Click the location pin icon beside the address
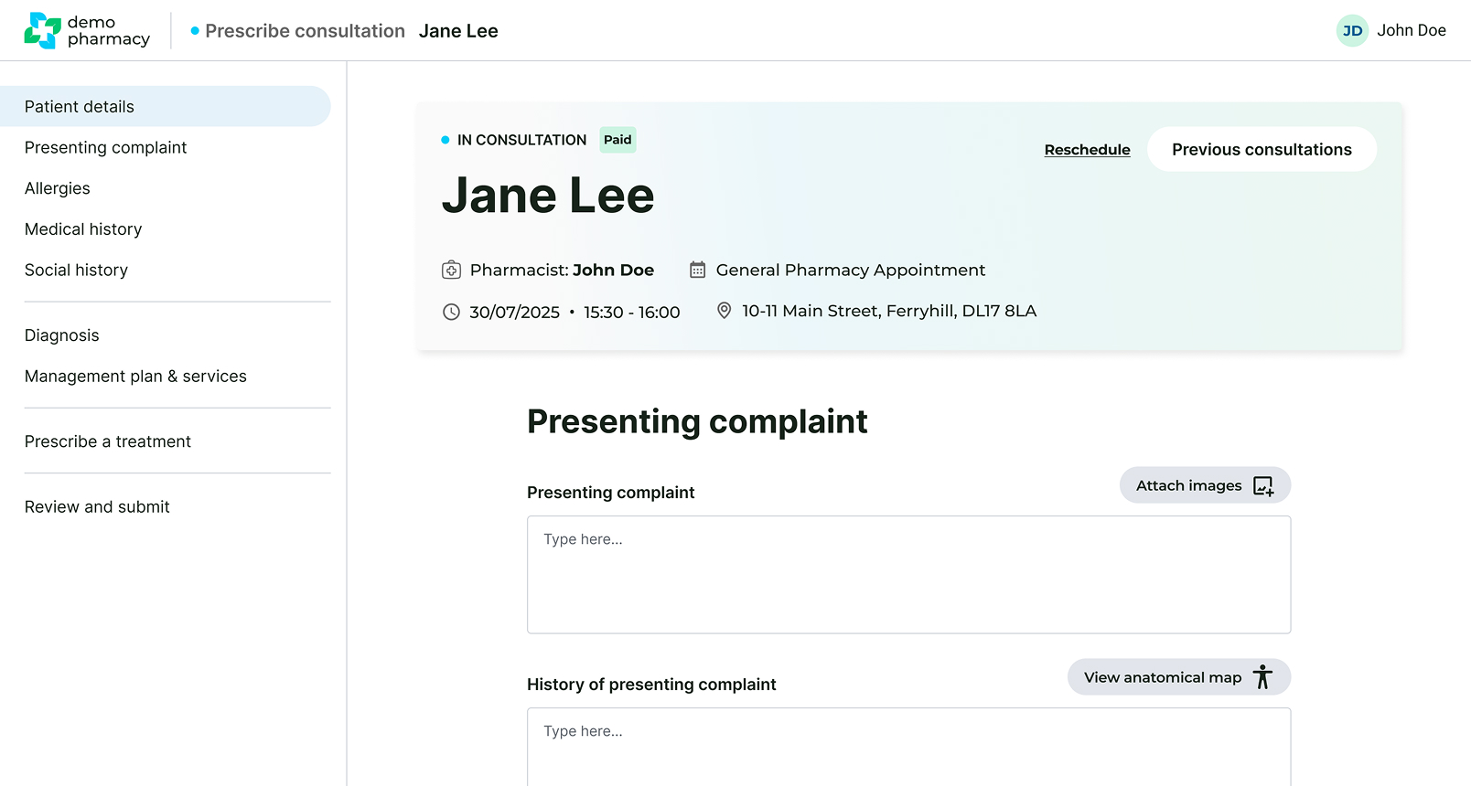 click(724, 311)
